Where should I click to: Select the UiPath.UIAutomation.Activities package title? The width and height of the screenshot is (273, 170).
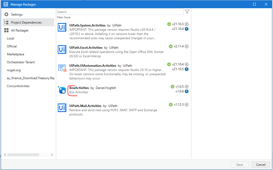pyautogui.click(x=93, y=66)
